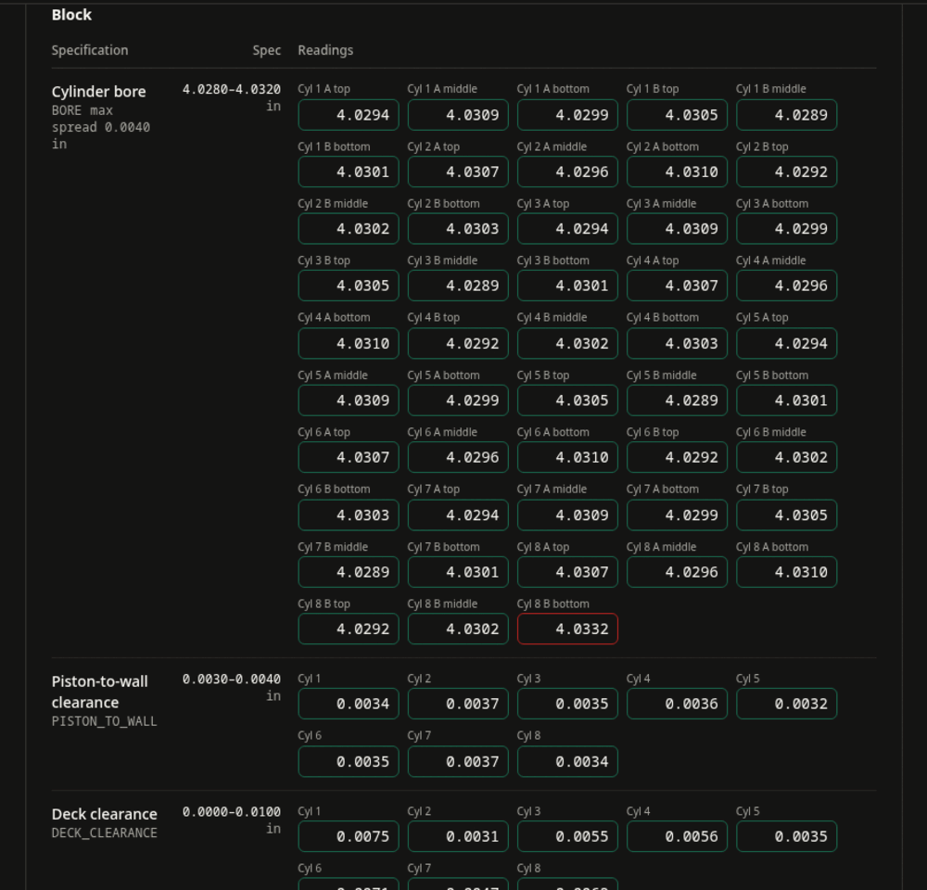Edit the Cyl 7 A bottom bore value
Screen dimensions: 927x890
(677, 515)
